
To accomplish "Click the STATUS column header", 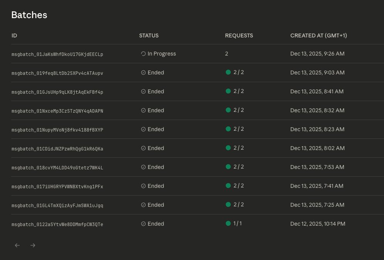I will [149, 35].
